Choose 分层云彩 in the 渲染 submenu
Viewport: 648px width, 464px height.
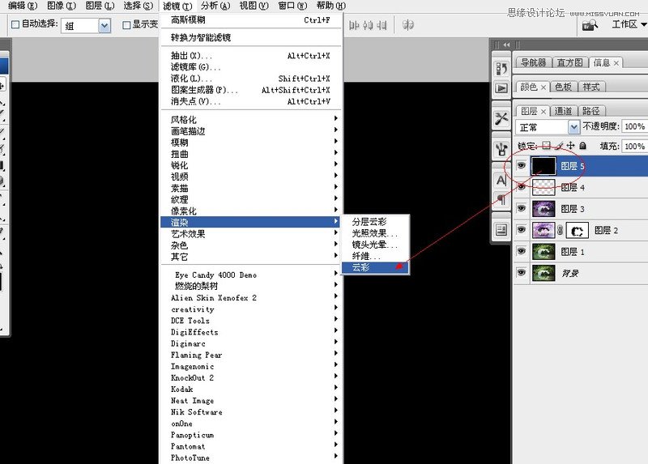pos(375,221)
